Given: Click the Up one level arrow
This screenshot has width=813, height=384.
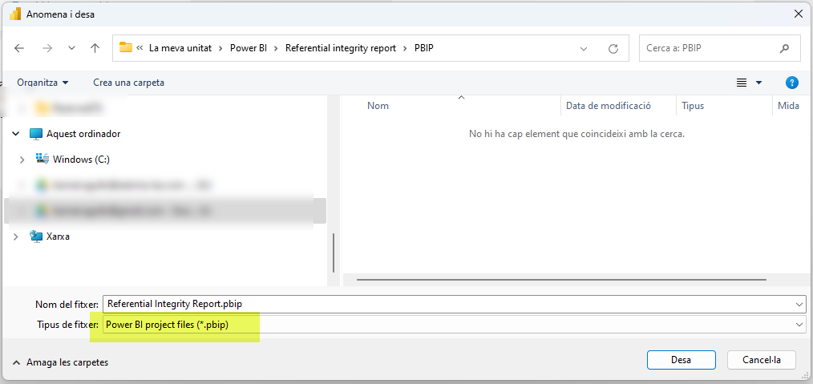Looking at the screenshot, I should point(95,48).
